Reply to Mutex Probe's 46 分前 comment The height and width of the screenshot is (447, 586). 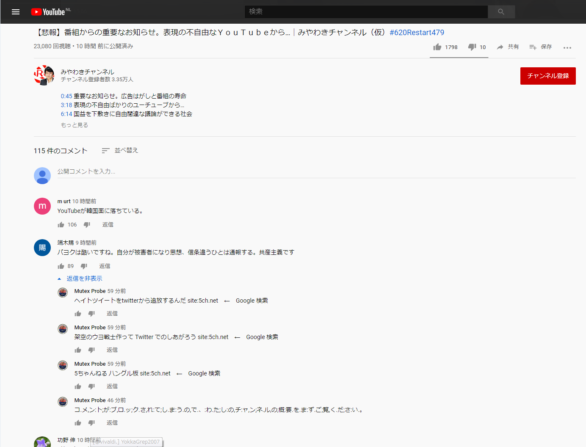[x=112, y=423]
